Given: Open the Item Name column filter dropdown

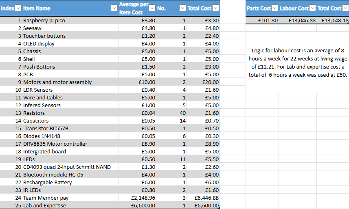Looking at the screenshot, I should click(x=114, y=8).
